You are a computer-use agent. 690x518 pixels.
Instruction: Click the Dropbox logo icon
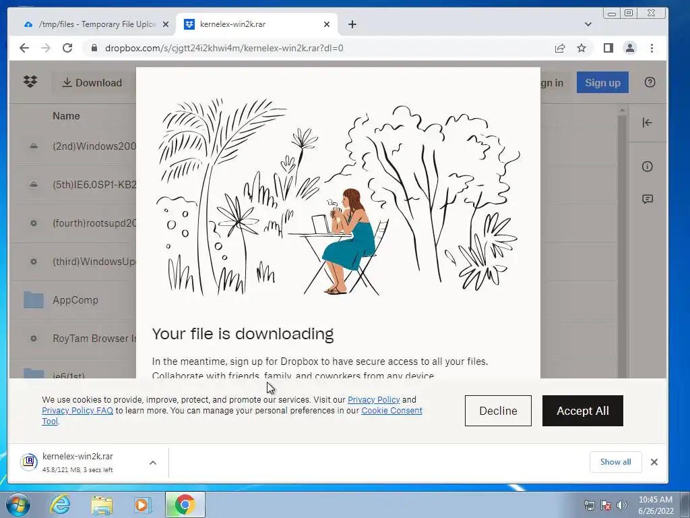pyautogui.click(x=30, y=82)
